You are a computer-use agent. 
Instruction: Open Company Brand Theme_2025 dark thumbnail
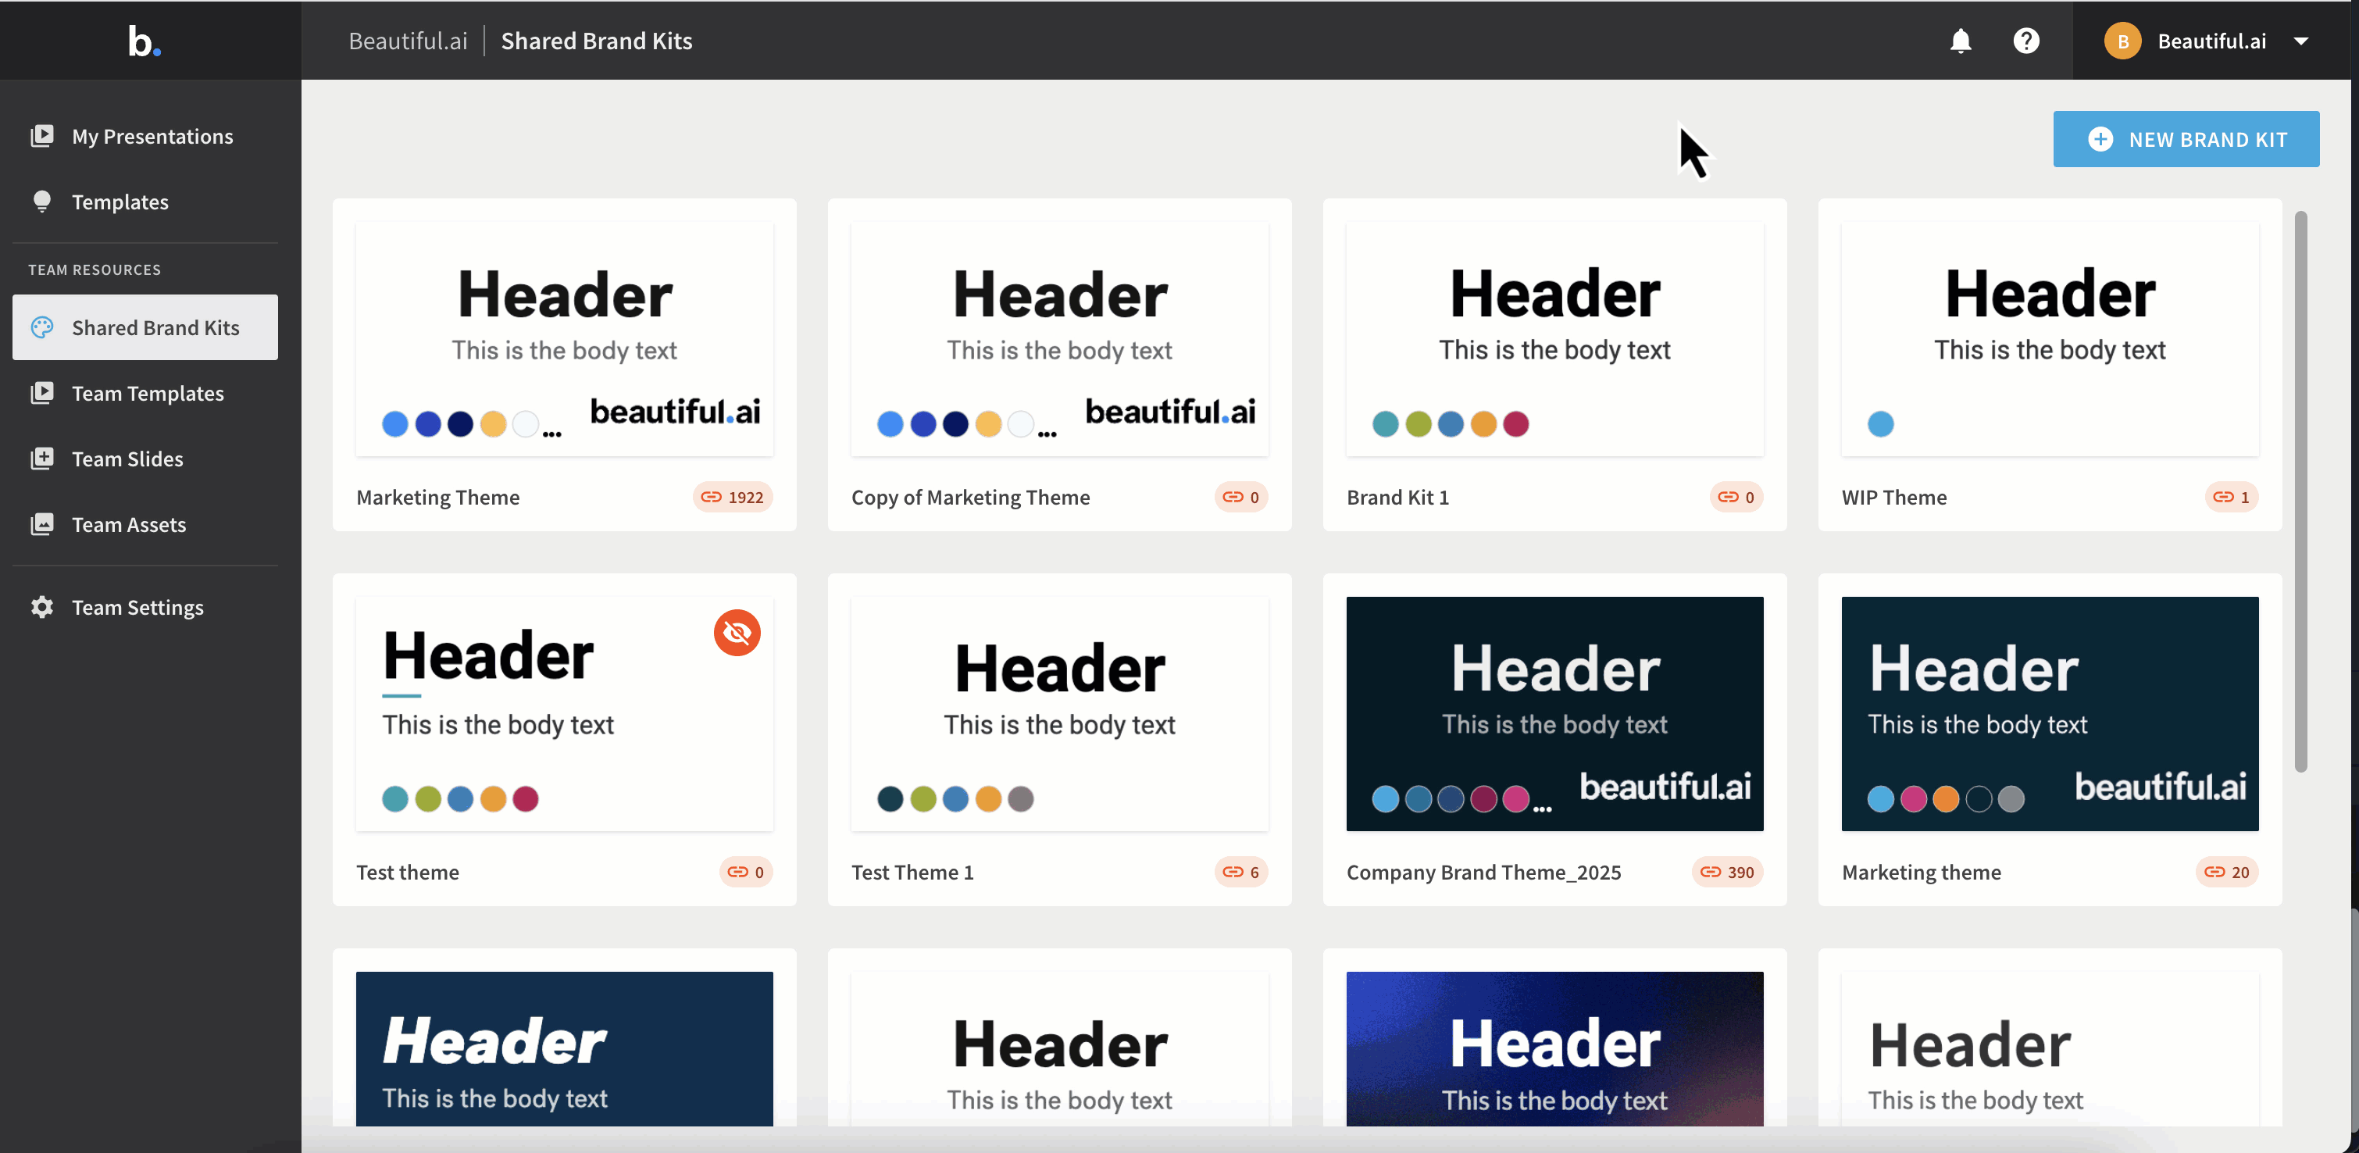[1555, 714]
